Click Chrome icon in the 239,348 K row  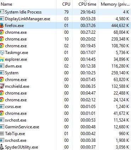coord(2,39)
